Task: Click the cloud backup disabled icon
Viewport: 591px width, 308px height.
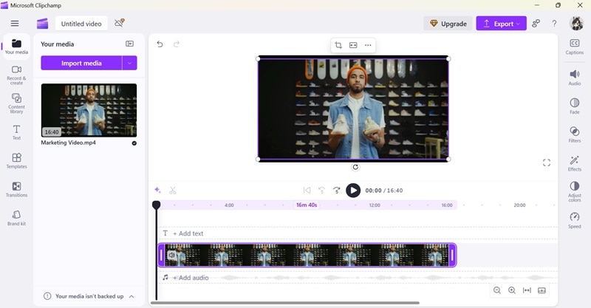Action: (x=120, y=23)
